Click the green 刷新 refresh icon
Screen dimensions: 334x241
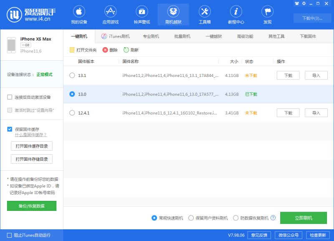pyautogui.click(x=126, y=50)
